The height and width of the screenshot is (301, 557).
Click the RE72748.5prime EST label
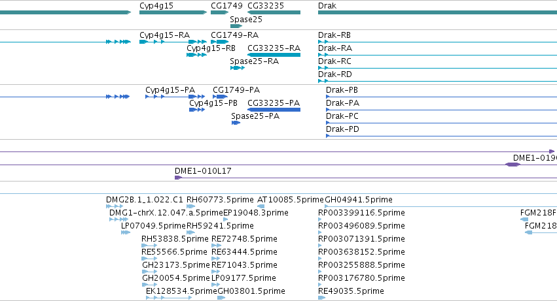pyautogui.click(x=244, y=240)
